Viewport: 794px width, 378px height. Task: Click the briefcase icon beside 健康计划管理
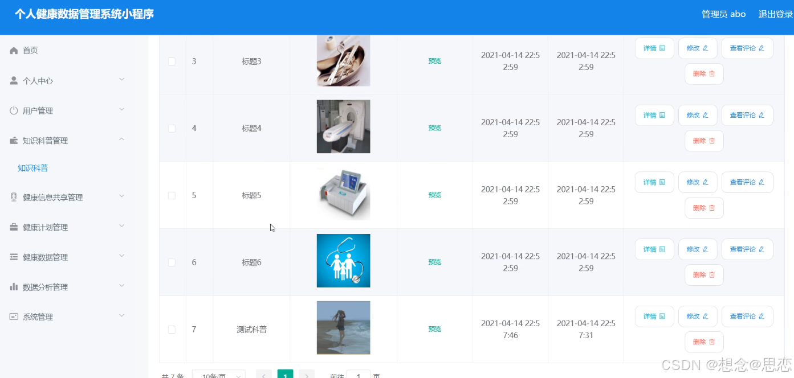pos(14,227)
